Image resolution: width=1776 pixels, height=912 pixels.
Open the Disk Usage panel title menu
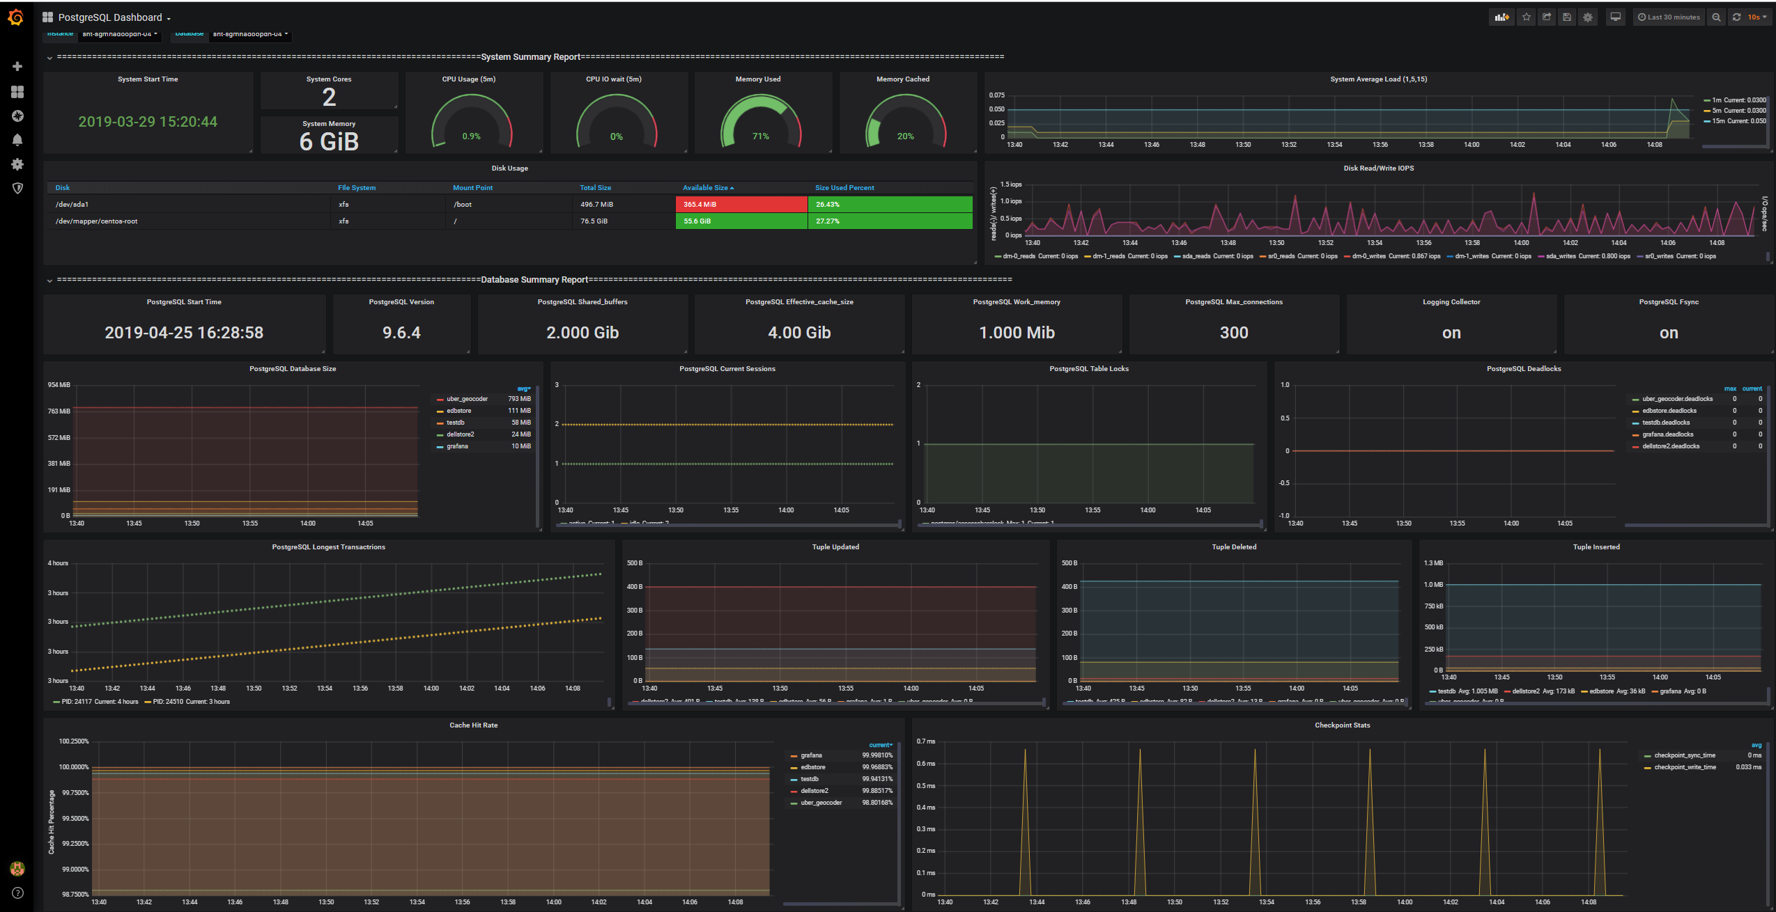coord(509,168)
